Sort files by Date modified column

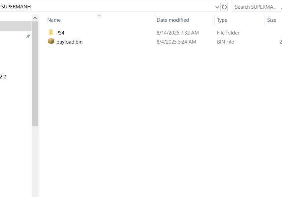[x=173, y=20]
